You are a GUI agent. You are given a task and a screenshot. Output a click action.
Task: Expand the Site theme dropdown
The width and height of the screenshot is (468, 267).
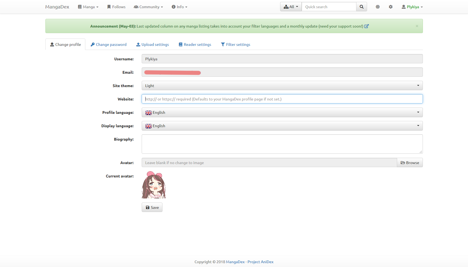[282, 85]
